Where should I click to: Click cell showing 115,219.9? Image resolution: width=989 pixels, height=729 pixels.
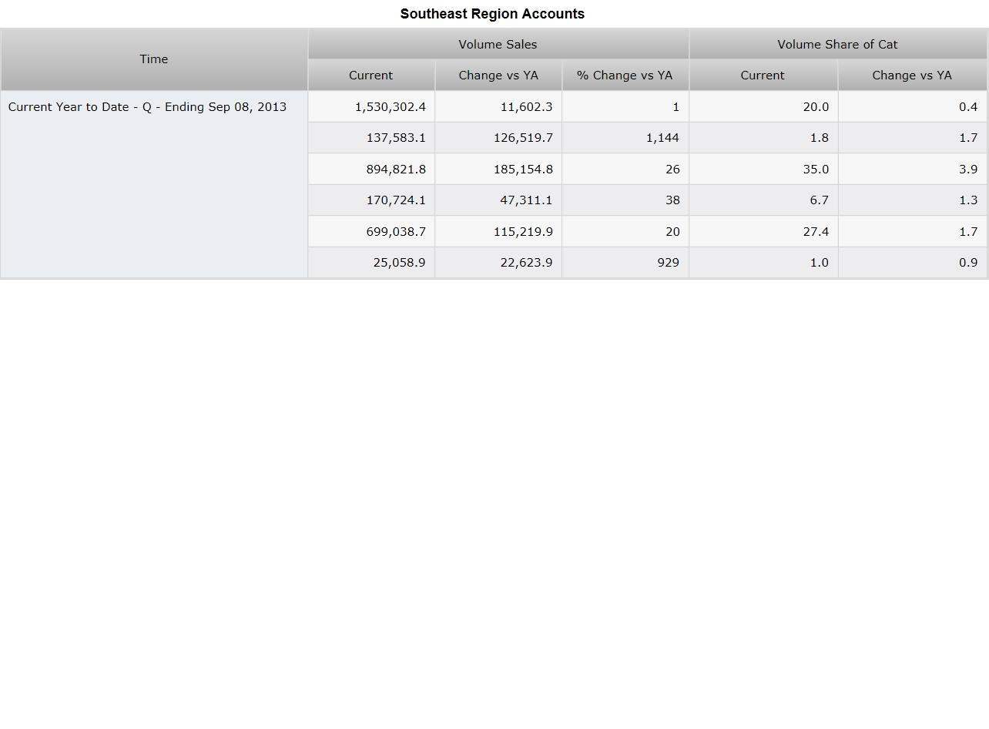pyautogui.click(x=498, y=231)
